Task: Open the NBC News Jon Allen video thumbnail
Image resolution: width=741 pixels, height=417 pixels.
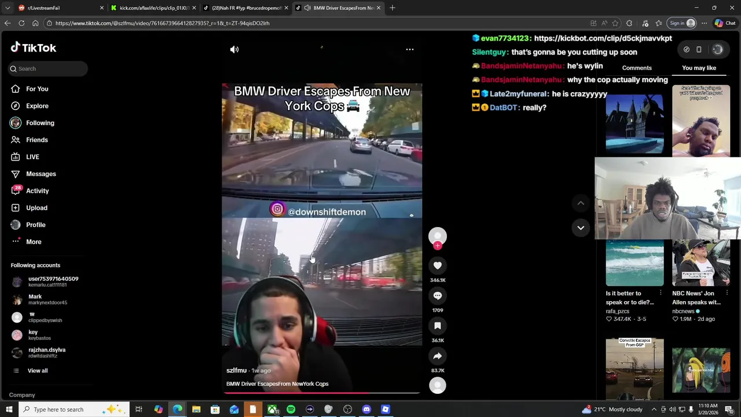Action: click(701, 263)
